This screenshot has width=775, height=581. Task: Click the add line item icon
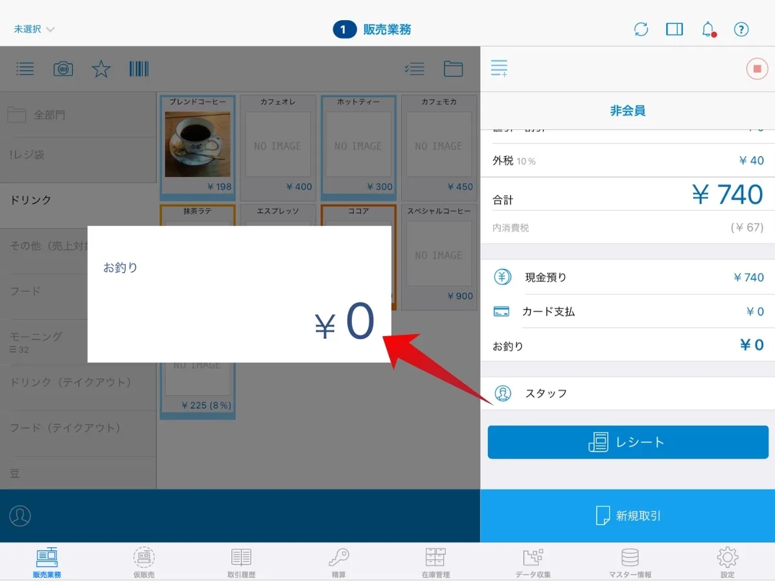point(499,68)
